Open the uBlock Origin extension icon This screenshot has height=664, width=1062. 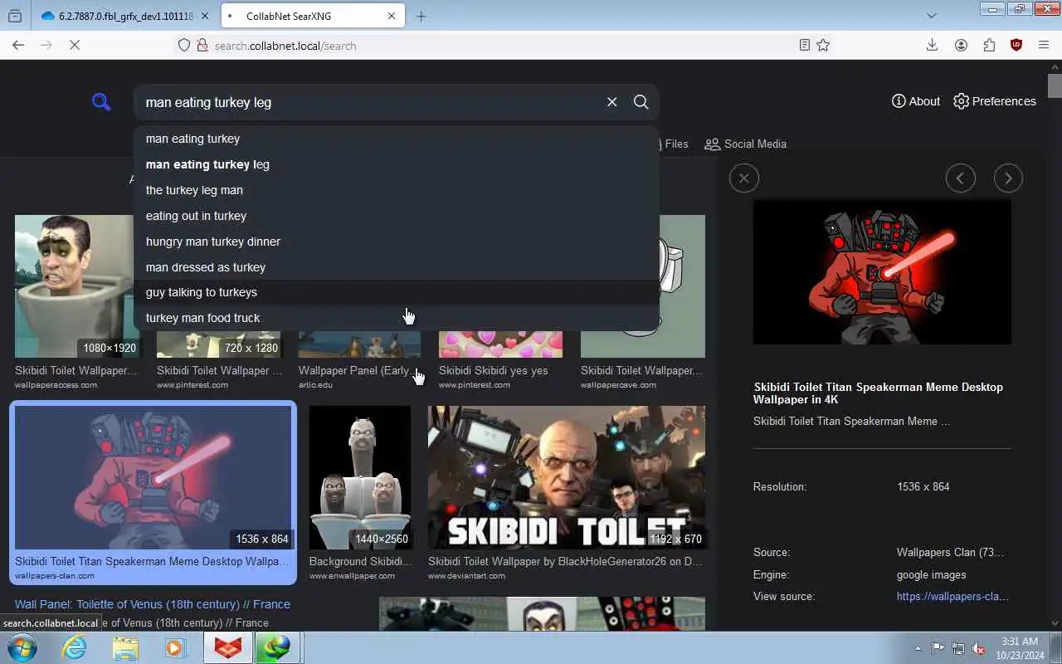pyautogui.click(x=1016, y=46)
